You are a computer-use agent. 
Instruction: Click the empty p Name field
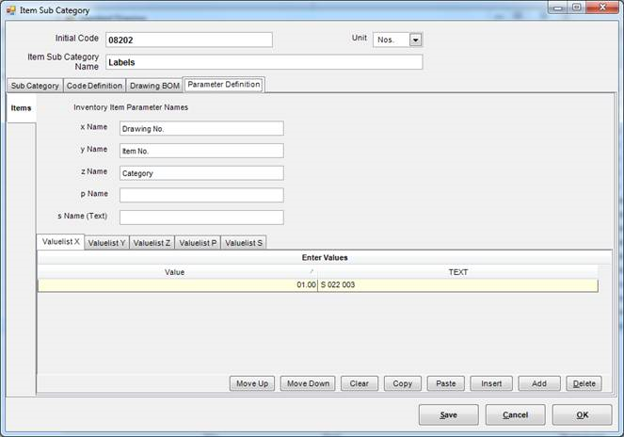click(x=200, y=195)
